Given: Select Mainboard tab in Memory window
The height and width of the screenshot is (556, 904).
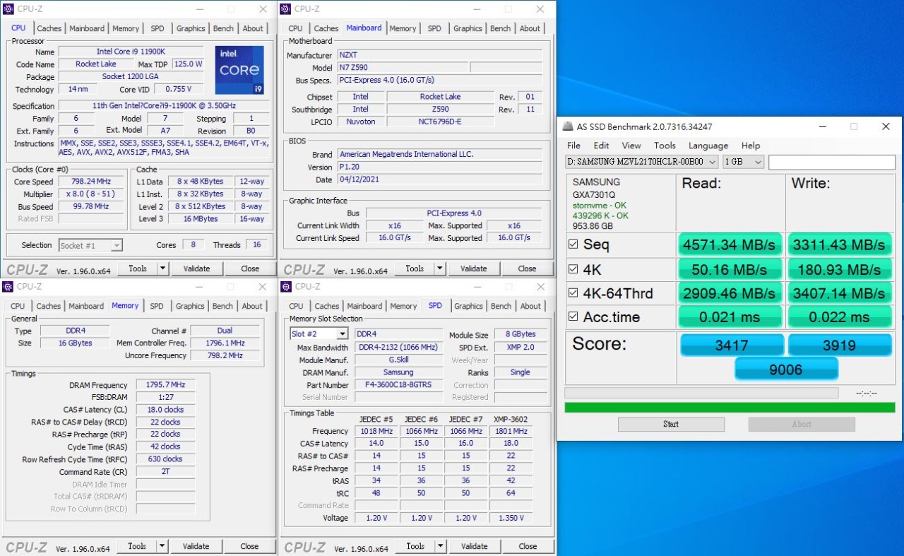Looking at the screenshot, I should pyautogui.click(x=86, y=306).
